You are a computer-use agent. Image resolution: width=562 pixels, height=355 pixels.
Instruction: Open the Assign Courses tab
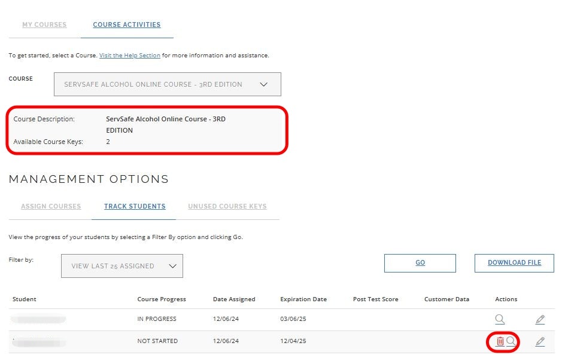[x=51, y=207]
